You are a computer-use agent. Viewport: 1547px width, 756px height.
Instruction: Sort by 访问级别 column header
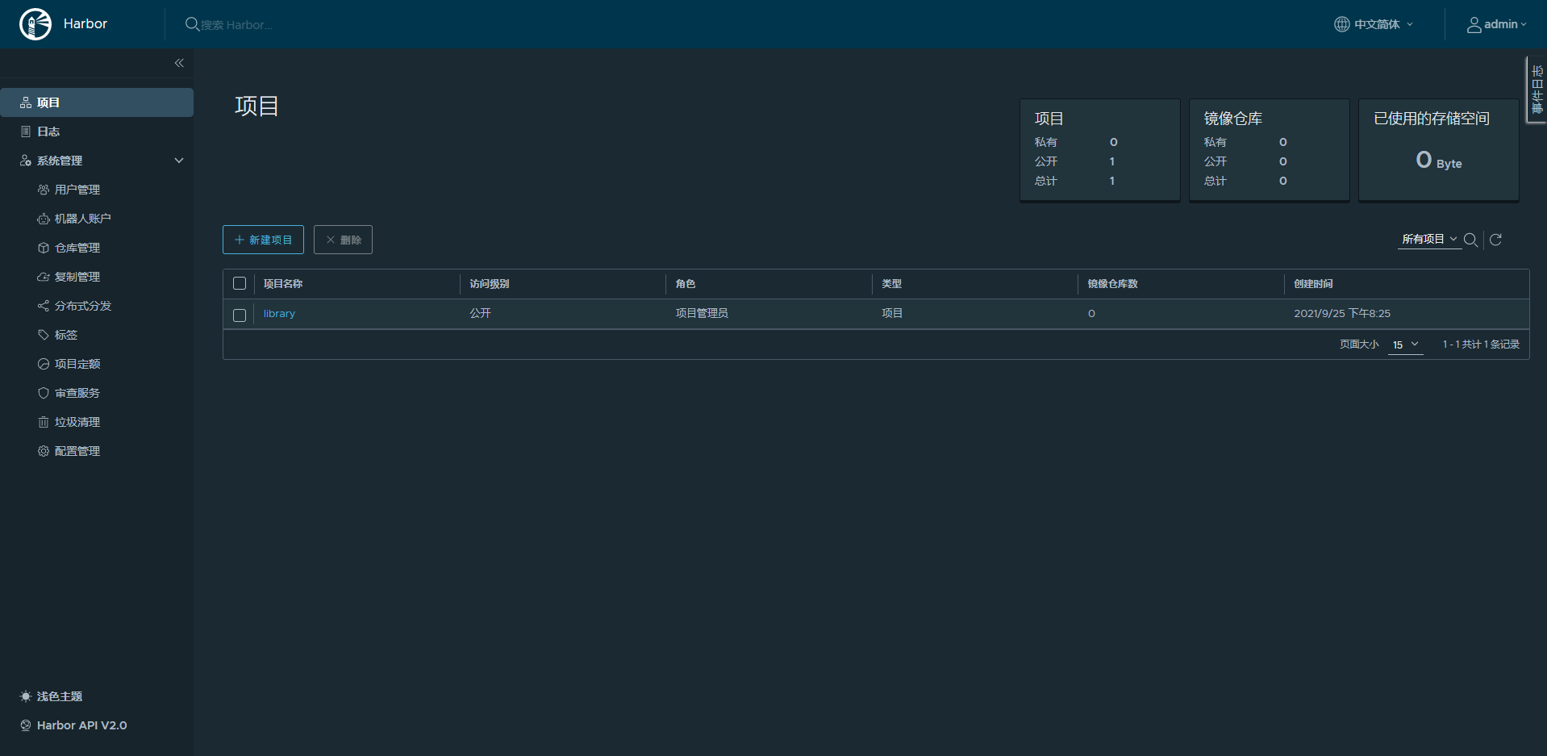[x=490, y=284]
